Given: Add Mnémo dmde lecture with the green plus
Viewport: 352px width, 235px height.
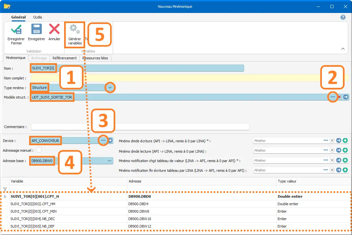Looking at the screenshot, I should [345, 150].
